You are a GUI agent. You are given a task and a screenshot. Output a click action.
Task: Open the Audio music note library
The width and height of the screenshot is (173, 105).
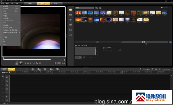pos(71,35)
